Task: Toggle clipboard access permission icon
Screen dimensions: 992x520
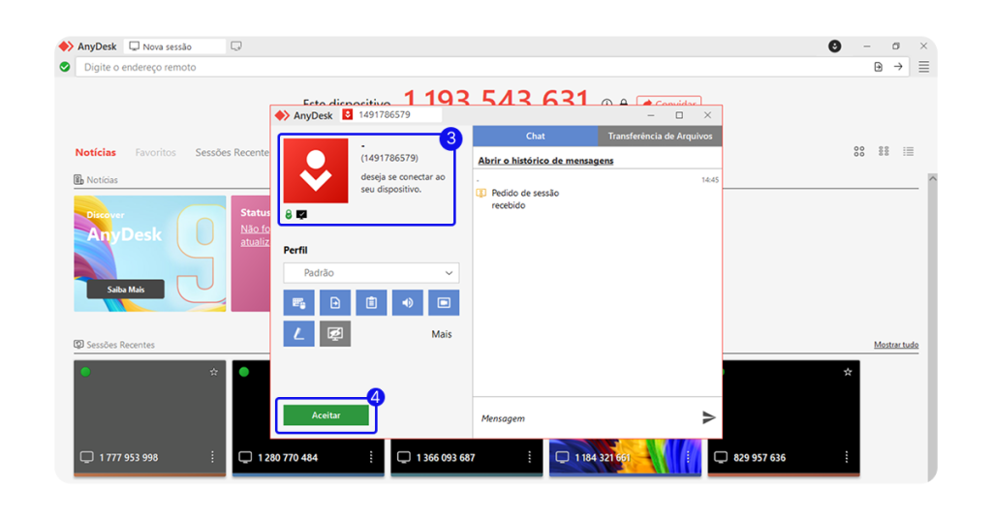Action: (371, 303)
